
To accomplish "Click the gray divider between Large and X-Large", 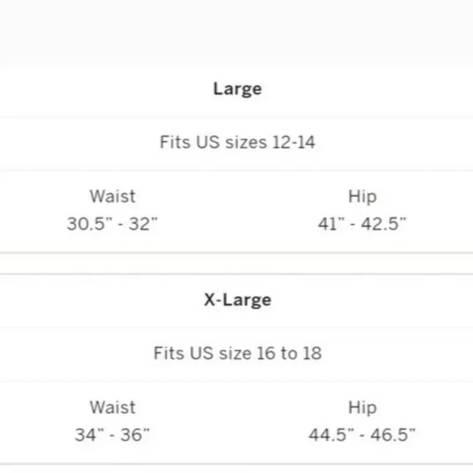I will 237,264.
